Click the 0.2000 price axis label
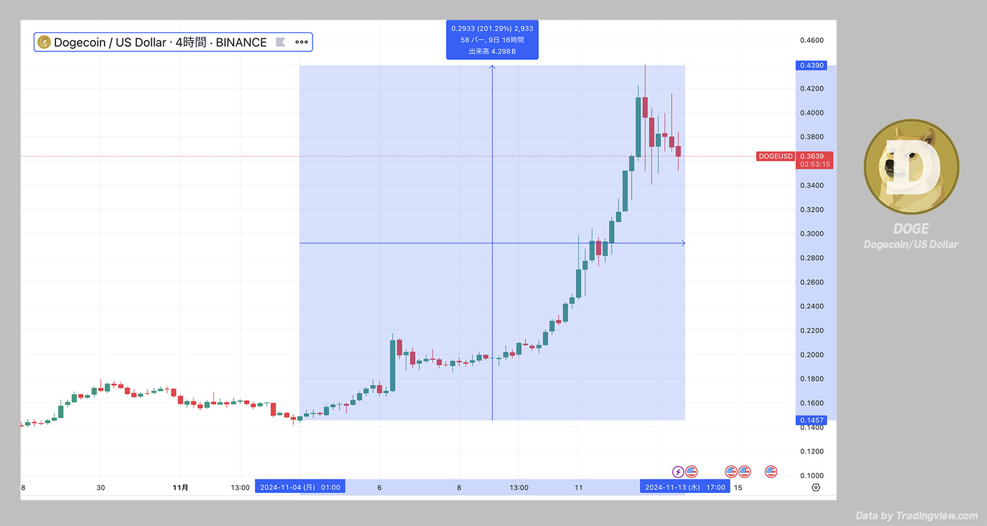 [x=811, y=355]
